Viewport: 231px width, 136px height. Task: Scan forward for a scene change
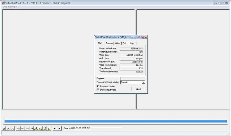click(x=49, y=129)
